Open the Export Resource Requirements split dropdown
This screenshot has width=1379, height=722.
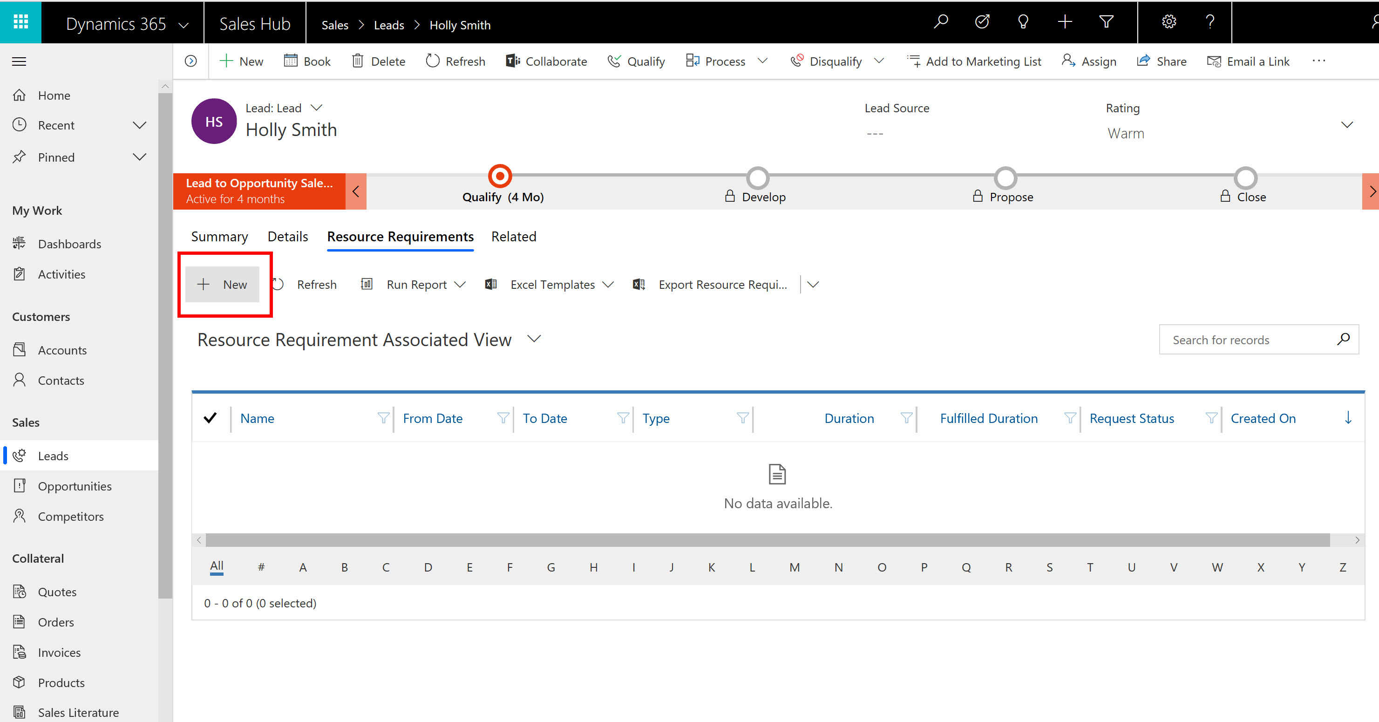[813, 285]
